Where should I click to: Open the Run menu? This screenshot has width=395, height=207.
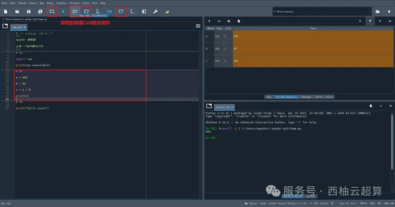42,3
